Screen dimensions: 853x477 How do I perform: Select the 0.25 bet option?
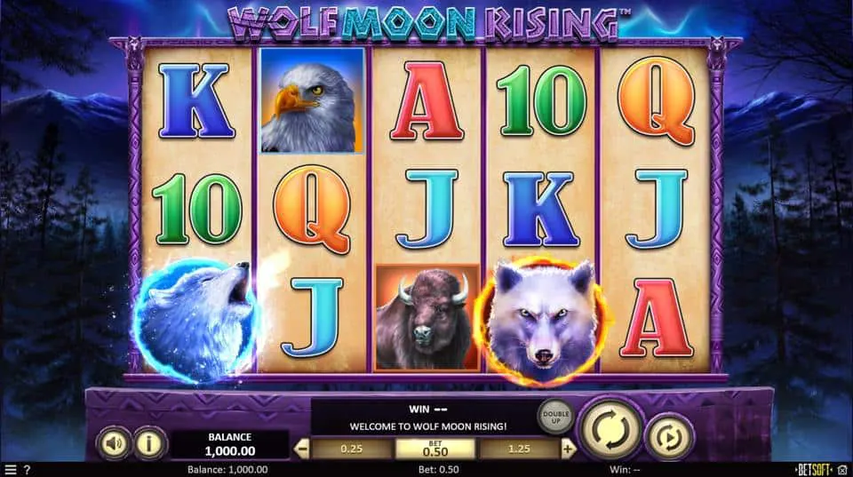tap(352, 449)
